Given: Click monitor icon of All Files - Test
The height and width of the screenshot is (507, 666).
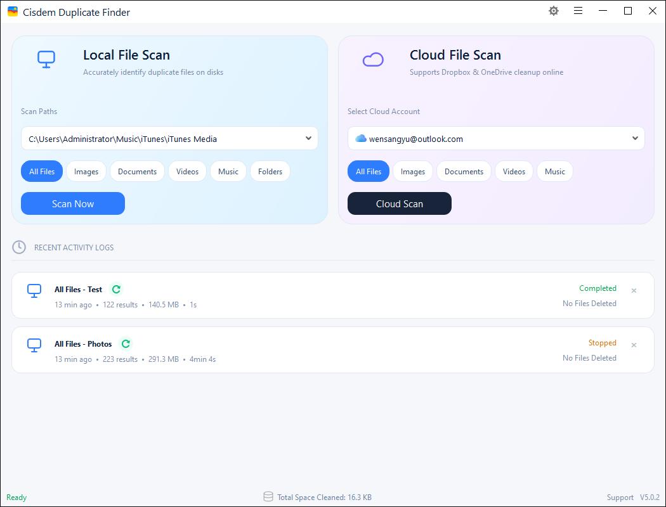Looking at the screenshot, I should click(34, 291).
